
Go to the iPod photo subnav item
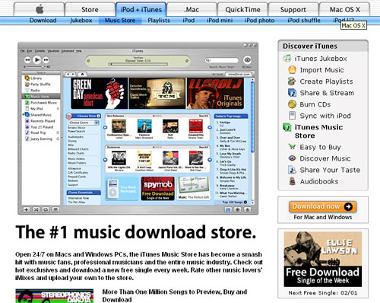260,21
